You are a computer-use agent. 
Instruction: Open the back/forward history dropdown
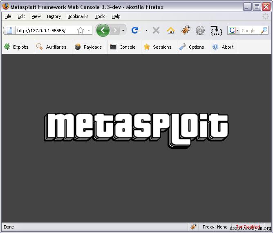123,31
